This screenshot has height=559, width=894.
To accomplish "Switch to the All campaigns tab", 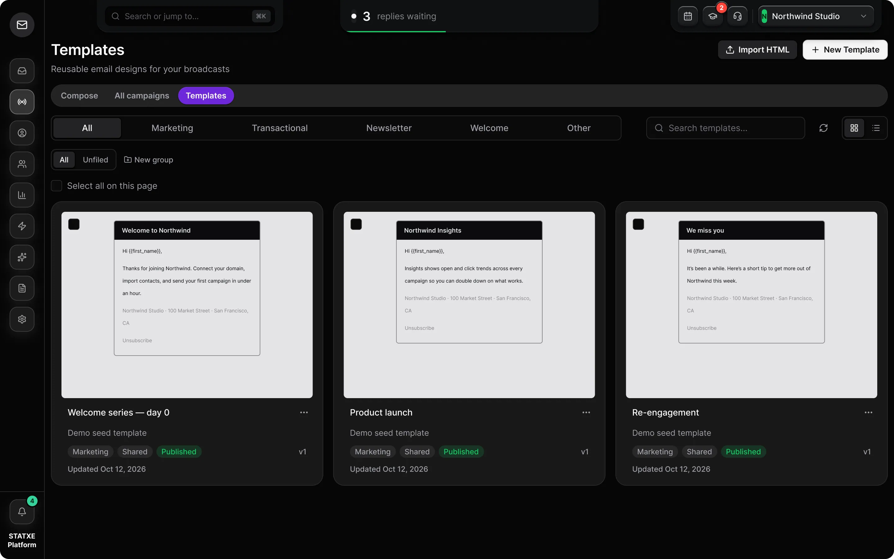I will [x=142, y=96].
